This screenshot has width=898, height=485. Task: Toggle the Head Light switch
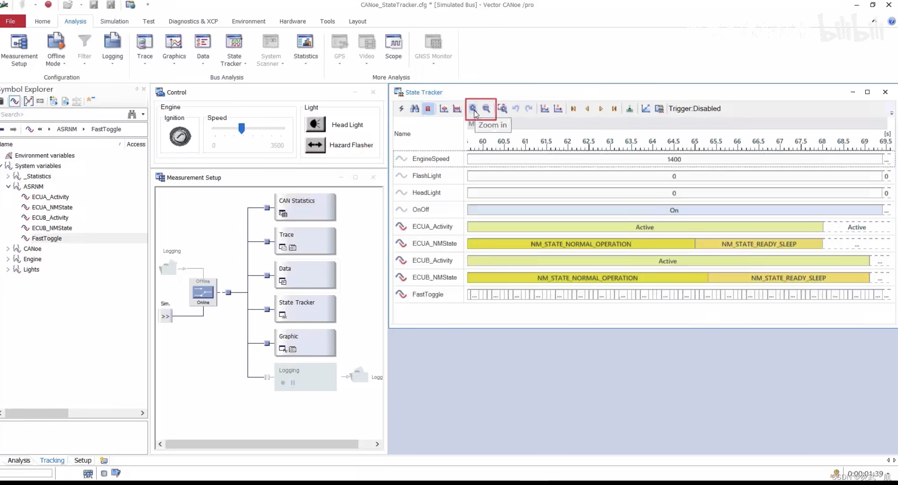(x=315, y=124)
